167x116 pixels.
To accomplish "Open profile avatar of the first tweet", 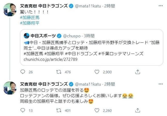I will pyautogui.click(x=10, y=10).
